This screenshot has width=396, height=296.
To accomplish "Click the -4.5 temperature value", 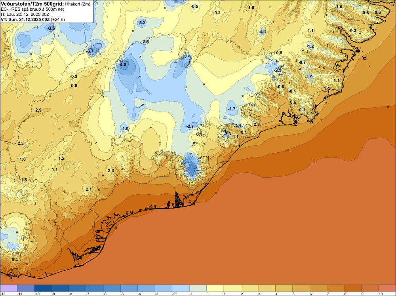I will coord(122,65).
